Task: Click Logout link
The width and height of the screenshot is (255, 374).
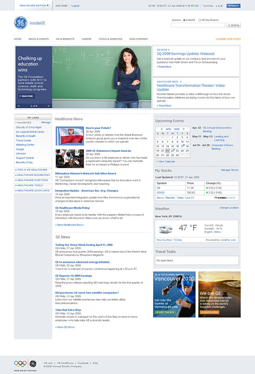Action: point(76,6)
